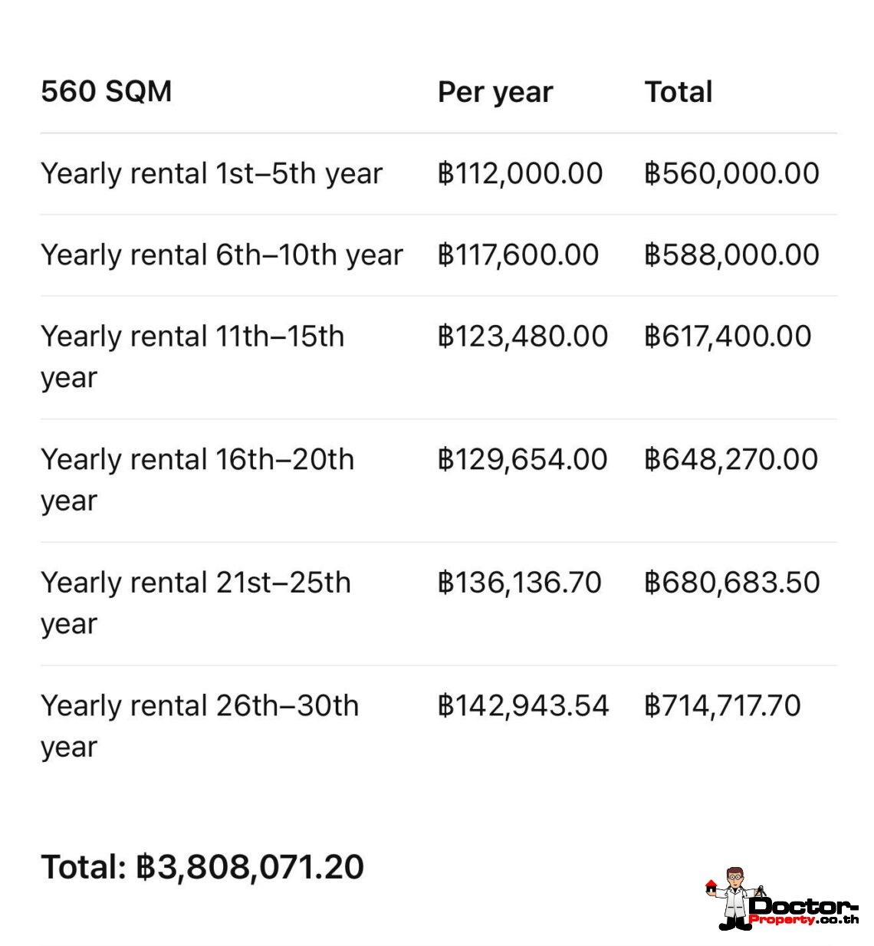Click the ฿560,000.00 total amount
This screenshot has height=946, width=874.
coord(732,173)
